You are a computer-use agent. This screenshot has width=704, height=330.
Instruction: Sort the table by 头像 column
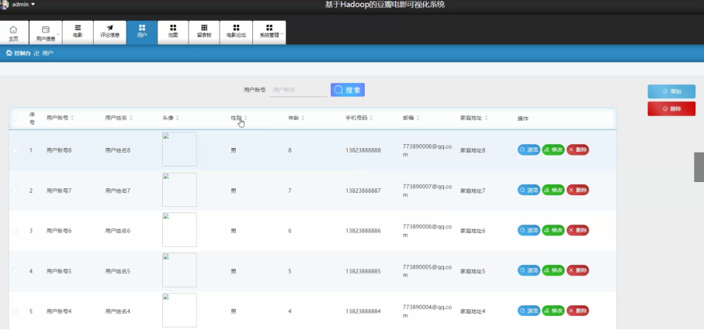coord(177,118)
